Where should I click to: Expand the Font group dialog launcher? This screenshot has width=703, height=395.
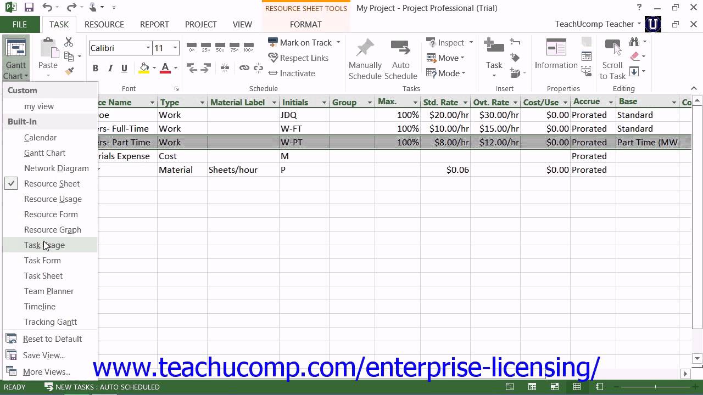click(x=176, y=89)
